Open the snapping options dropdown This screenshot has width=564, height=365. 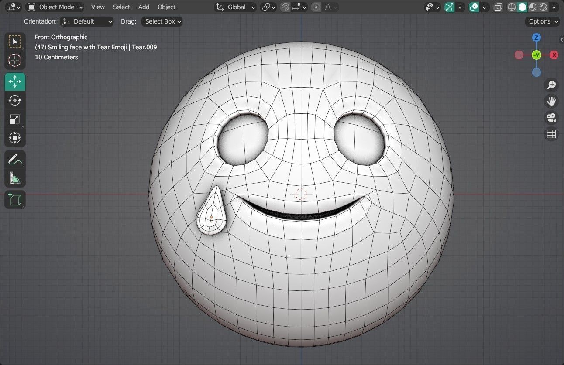click(299, 7)
